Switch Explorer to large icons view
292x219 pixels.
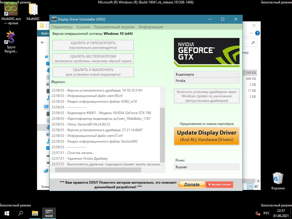[x=256, y=186]
